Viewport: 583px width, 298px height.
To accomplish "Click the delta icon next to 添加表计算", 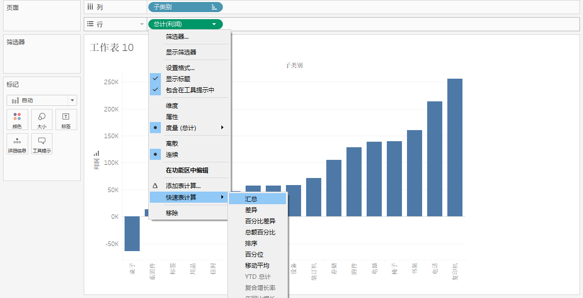I will click(x=155, y=186).
